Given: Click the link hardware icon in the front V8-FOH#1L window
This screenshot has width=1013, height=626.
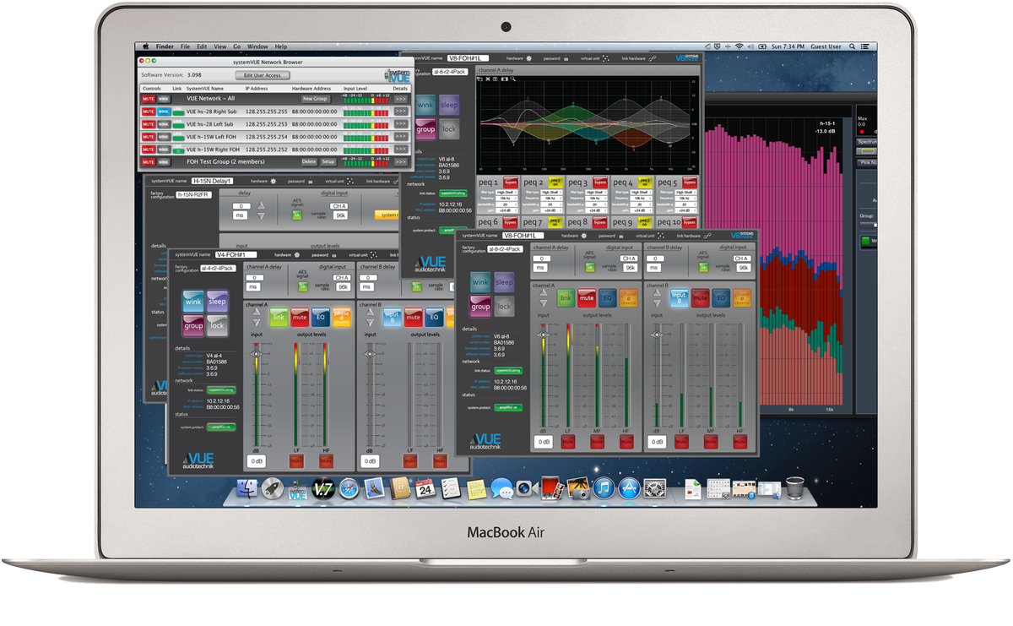Looking at the screenshot, I should [707, 236].
